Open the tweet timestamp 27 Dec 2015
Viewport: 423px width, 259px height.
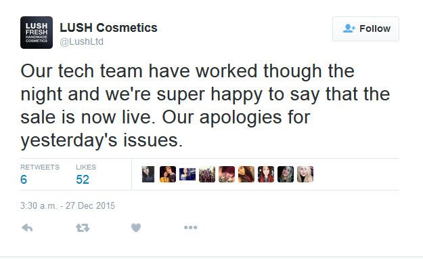point(68,205)
